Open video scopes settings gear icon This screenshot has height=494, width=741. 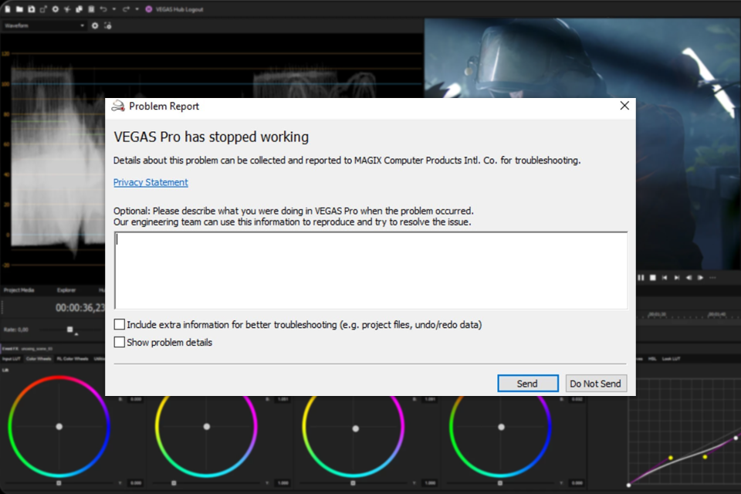[x=95, y=25]
